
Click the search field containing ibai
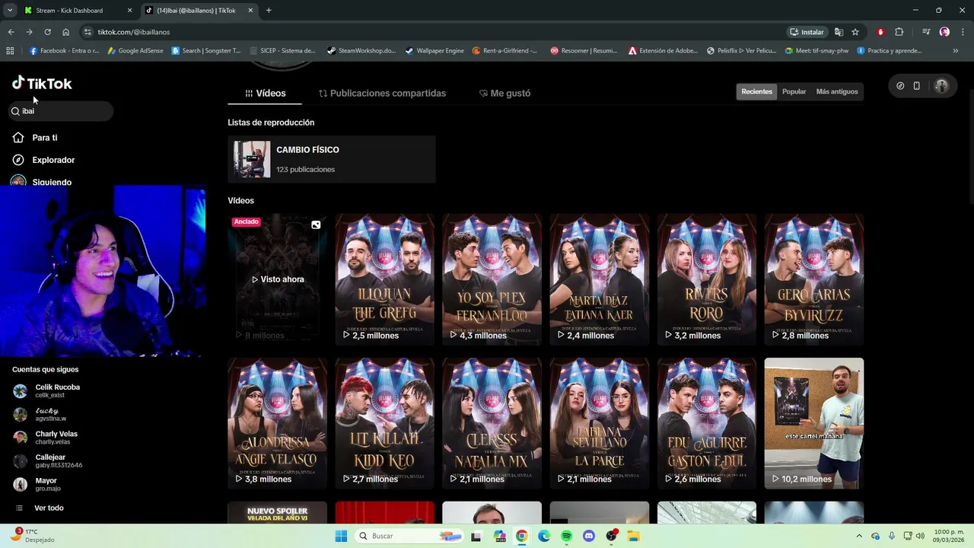61,111
